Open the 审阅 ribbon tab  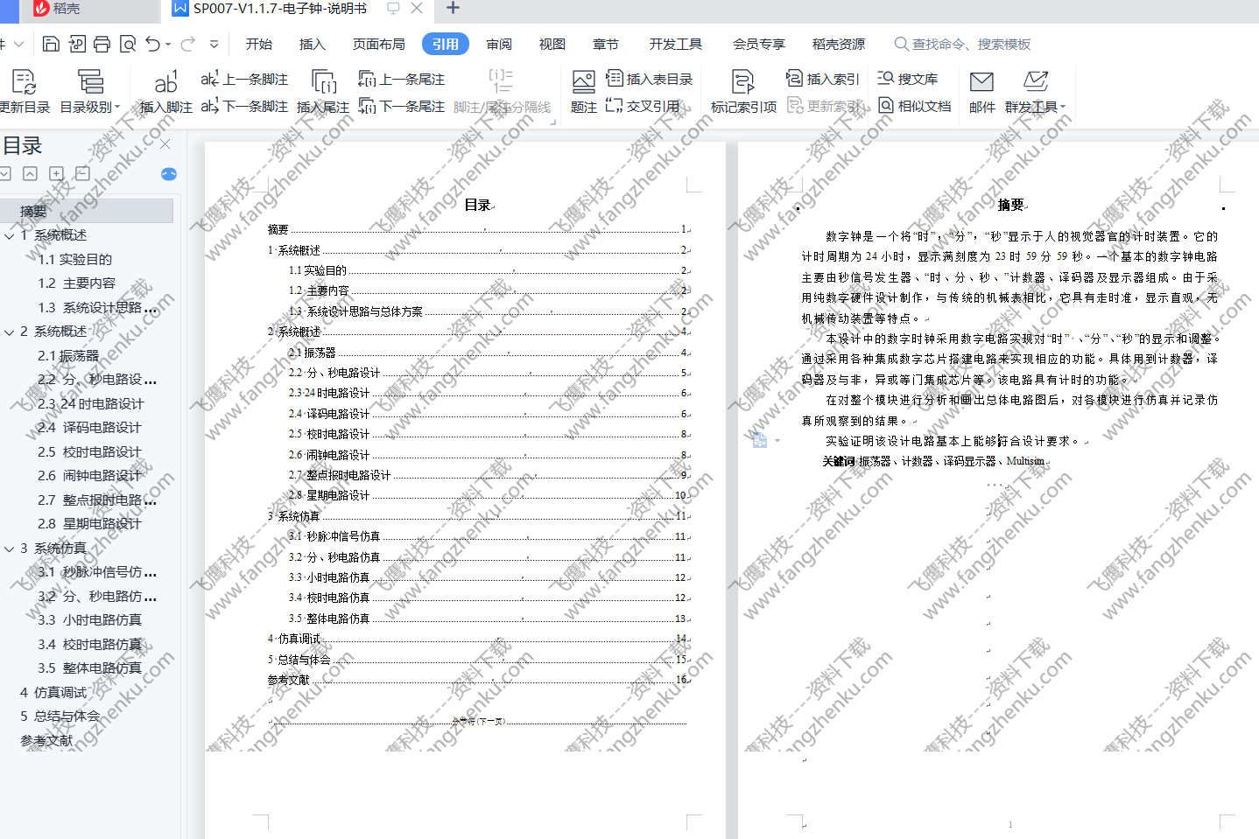[499, 44]
